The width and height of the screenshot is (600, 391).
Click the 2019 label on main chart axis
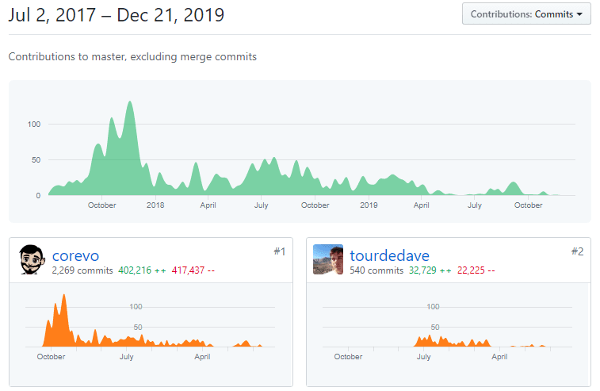(x=369, y=205)
